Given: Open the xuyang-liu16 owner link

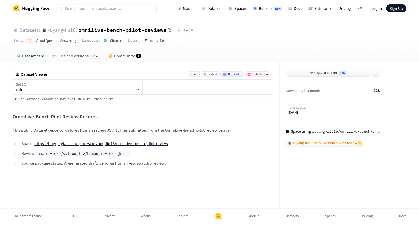Looking at the screenshot, I should 61,30.
